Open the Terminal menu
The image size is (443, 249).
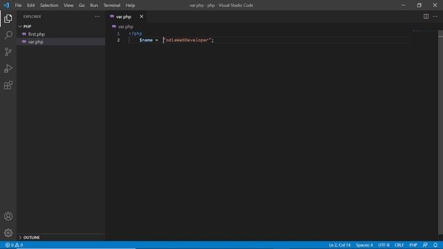(111, 6)
